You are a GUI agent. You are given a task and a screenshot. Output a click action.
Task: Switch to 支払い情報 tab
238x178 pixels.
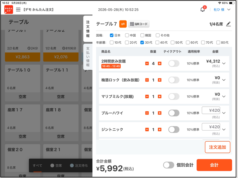(88, 57)
